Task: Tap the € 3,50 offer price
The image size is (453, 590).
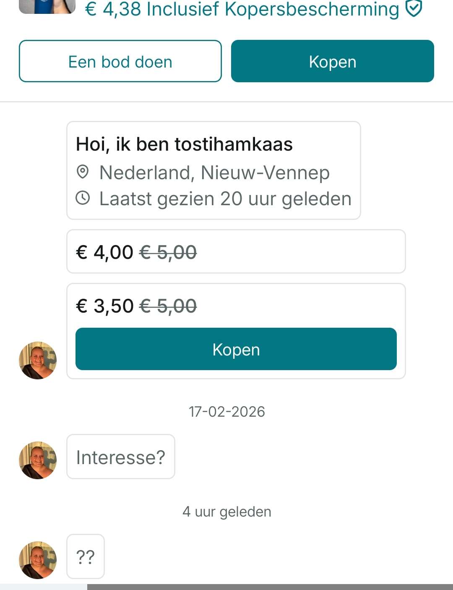Action: point(104,306)
